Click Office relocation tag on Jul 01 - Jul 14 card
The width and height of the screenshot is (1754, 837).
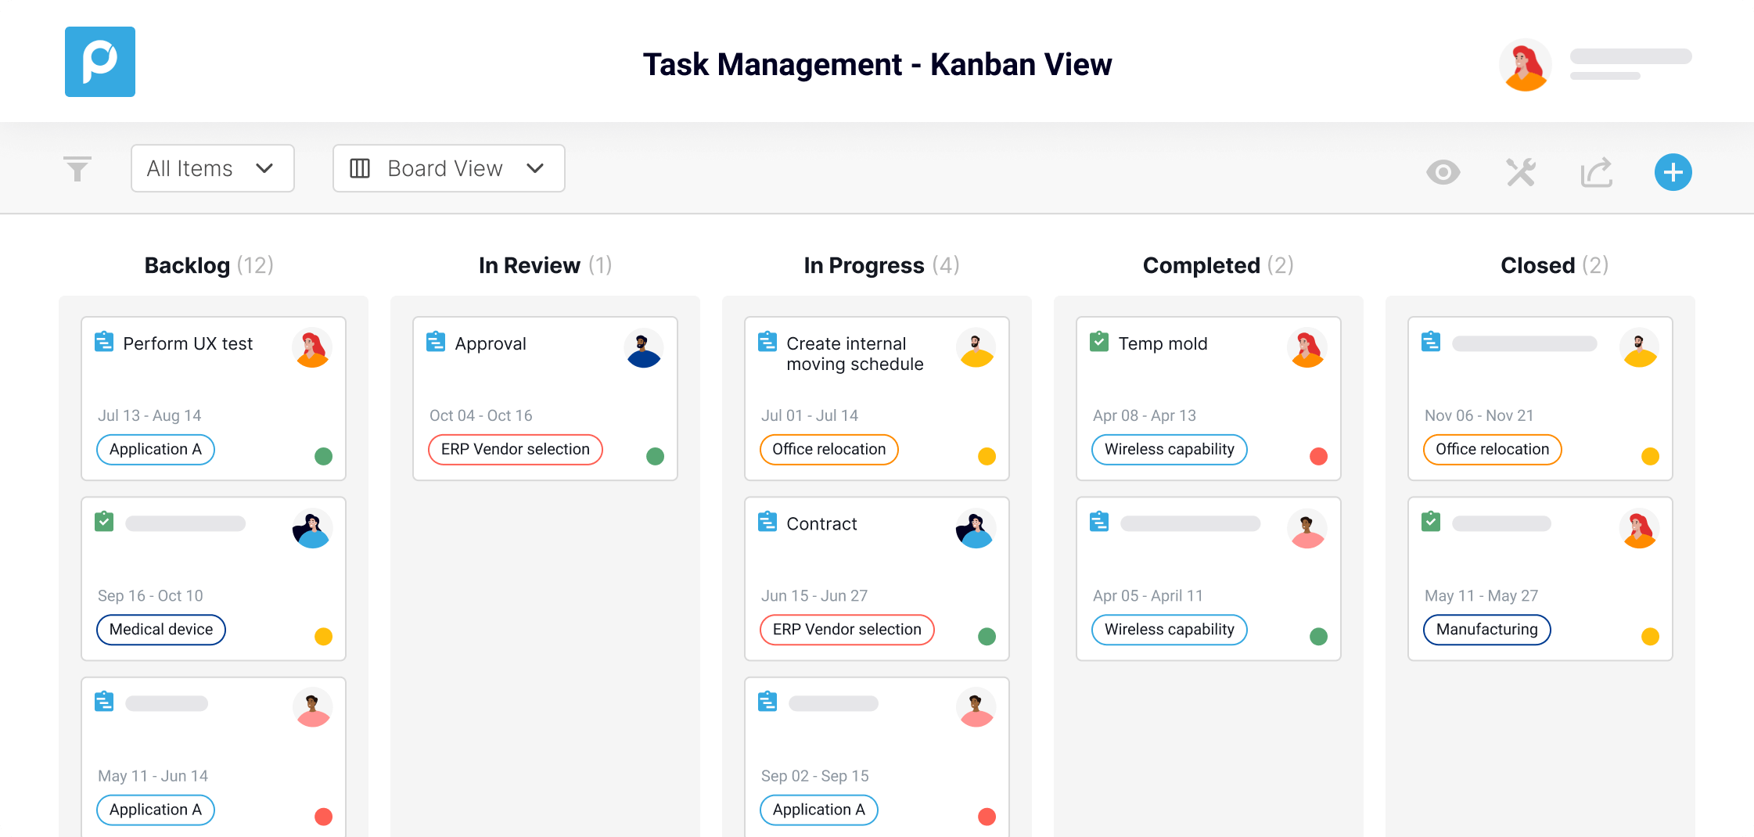click(829, 450)
